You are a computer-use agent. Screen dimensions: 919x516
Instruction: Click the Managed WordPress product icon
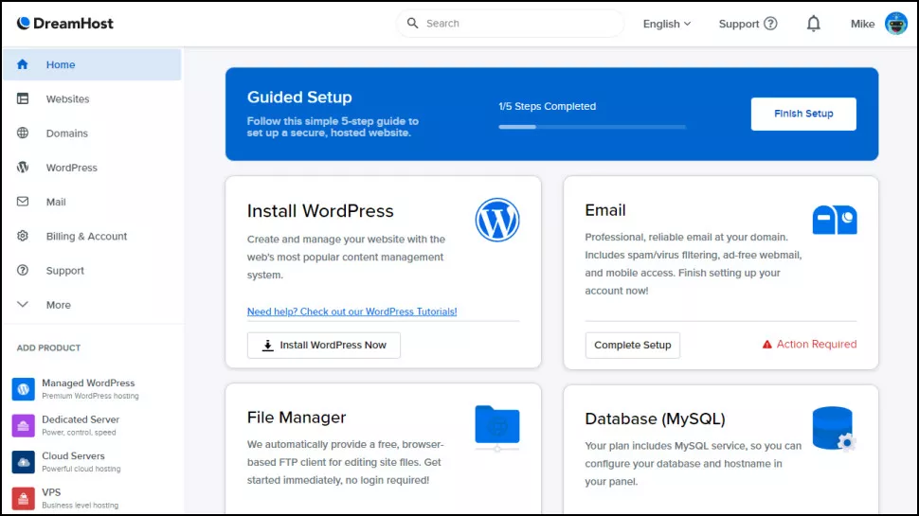[x=23, y=389]
